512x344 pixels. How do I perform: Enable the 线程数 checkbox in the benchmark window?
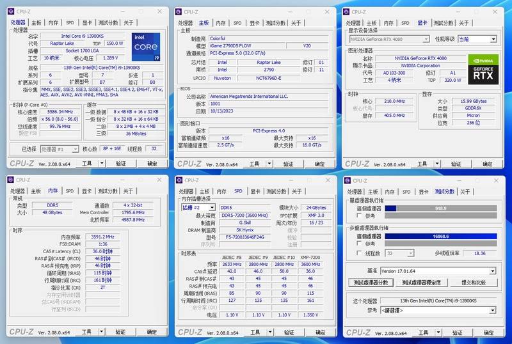point(359,253)
